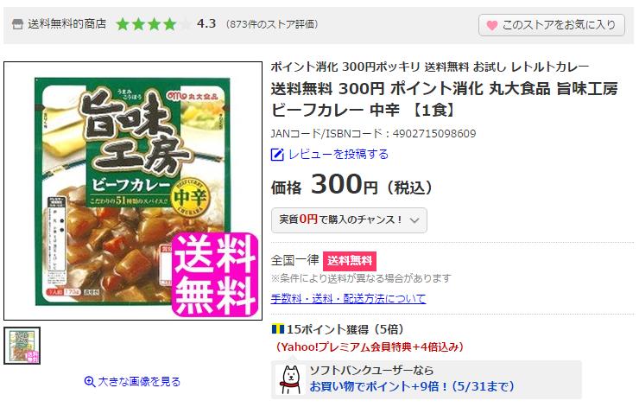Click the store shop icon
The image size is (639, 407).
click(x=17, y=24)
